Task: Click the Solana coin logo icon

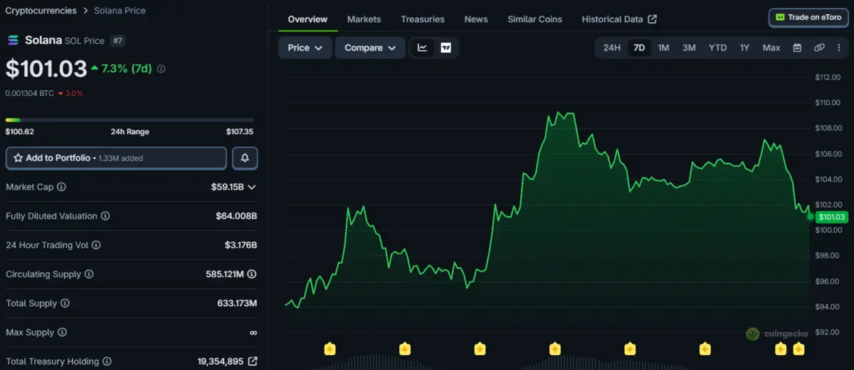Action: coord(13,40)
